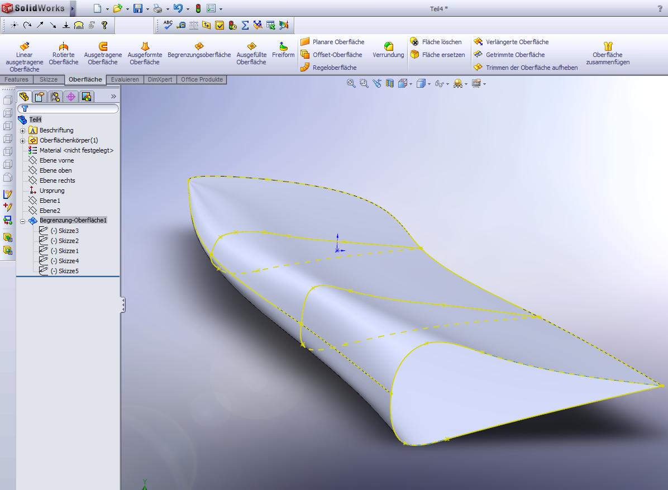This screenshot has height=490, width=668.
Task: Click Offset-Oberfläche command
Action: (331, 55)
